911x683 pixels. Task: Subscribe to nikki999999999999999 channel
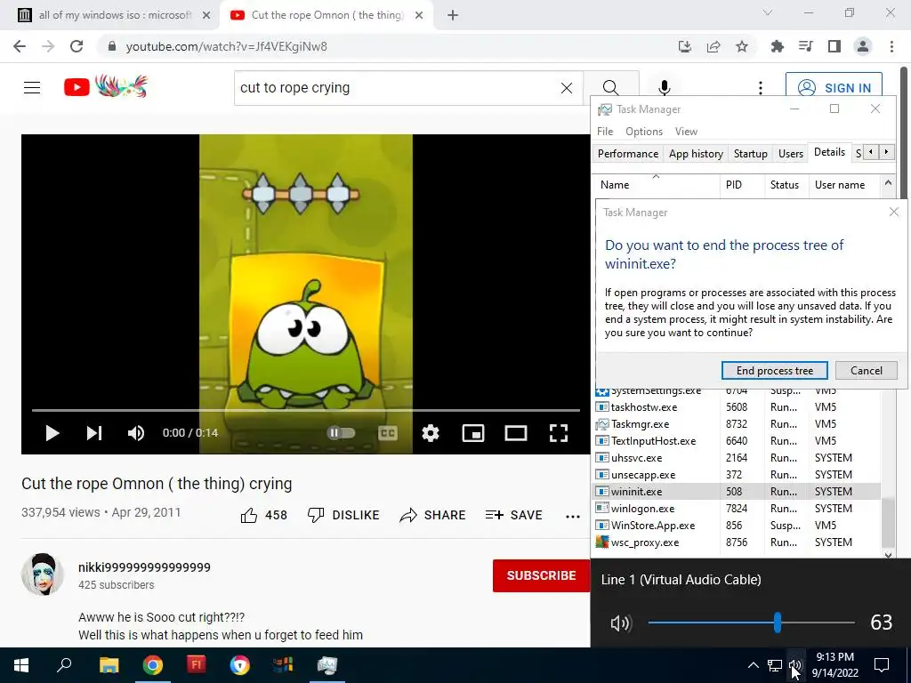[542, 575]
